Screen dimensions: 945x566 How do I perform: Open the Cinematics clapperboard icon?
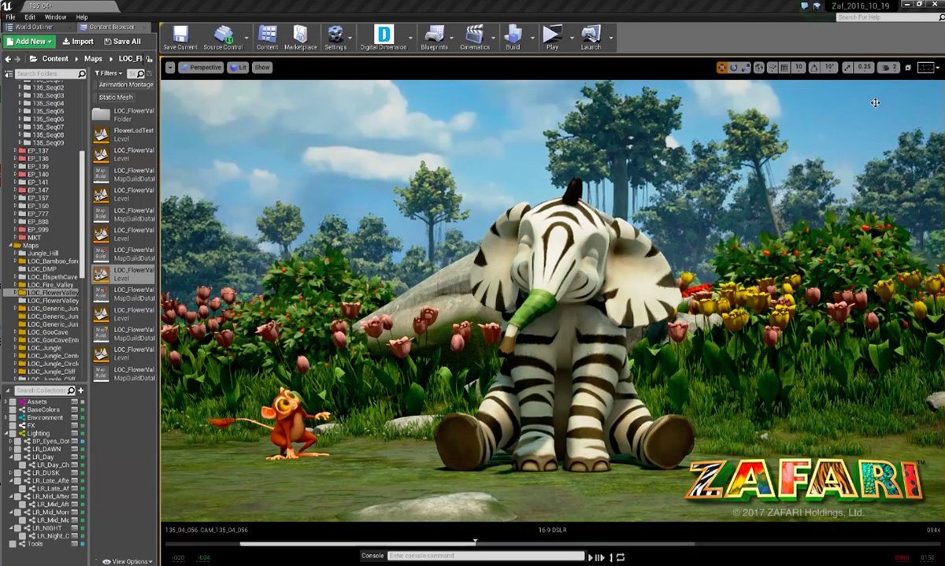(474, 35)
